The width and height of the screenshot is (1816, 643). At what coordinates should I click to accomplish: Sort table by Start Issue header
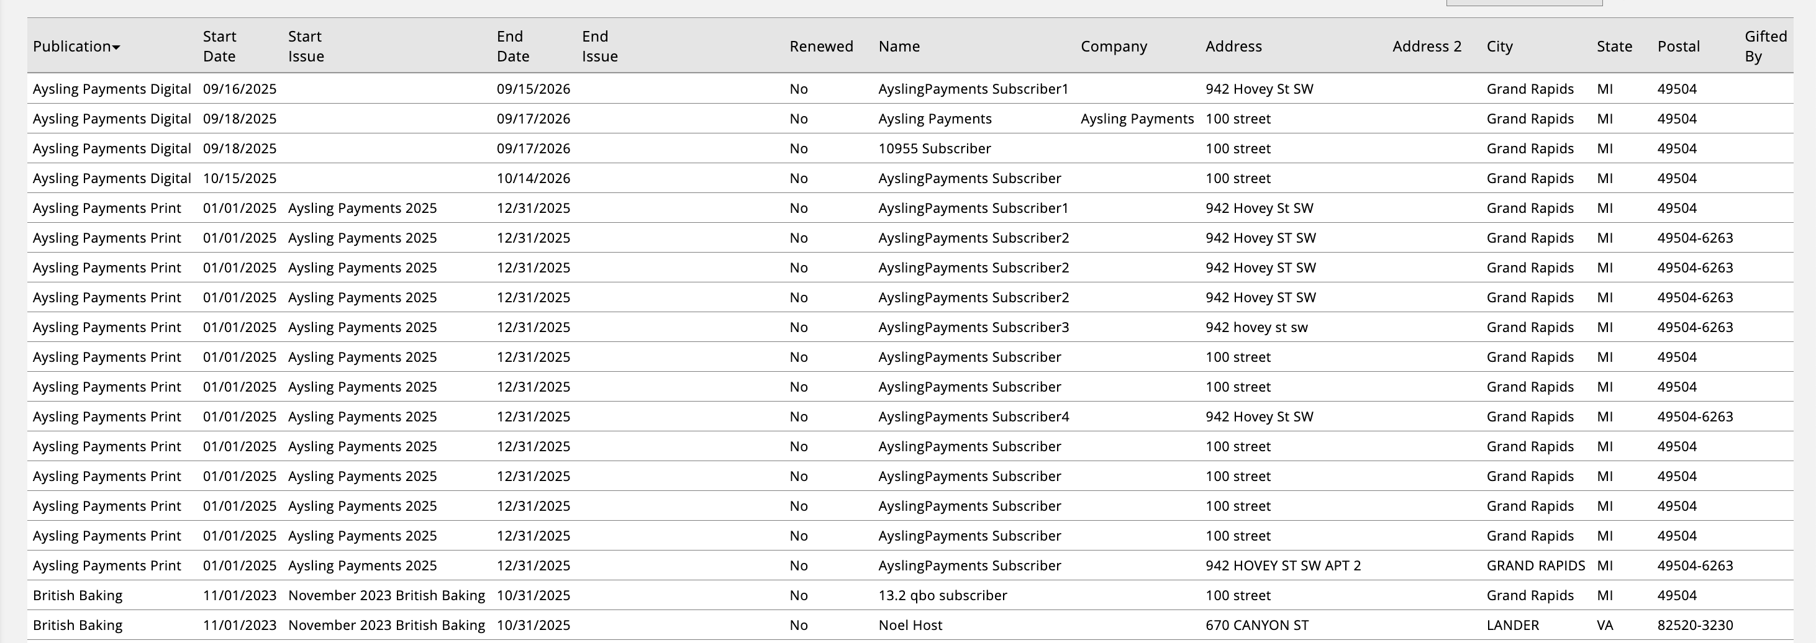coord(305,47)
